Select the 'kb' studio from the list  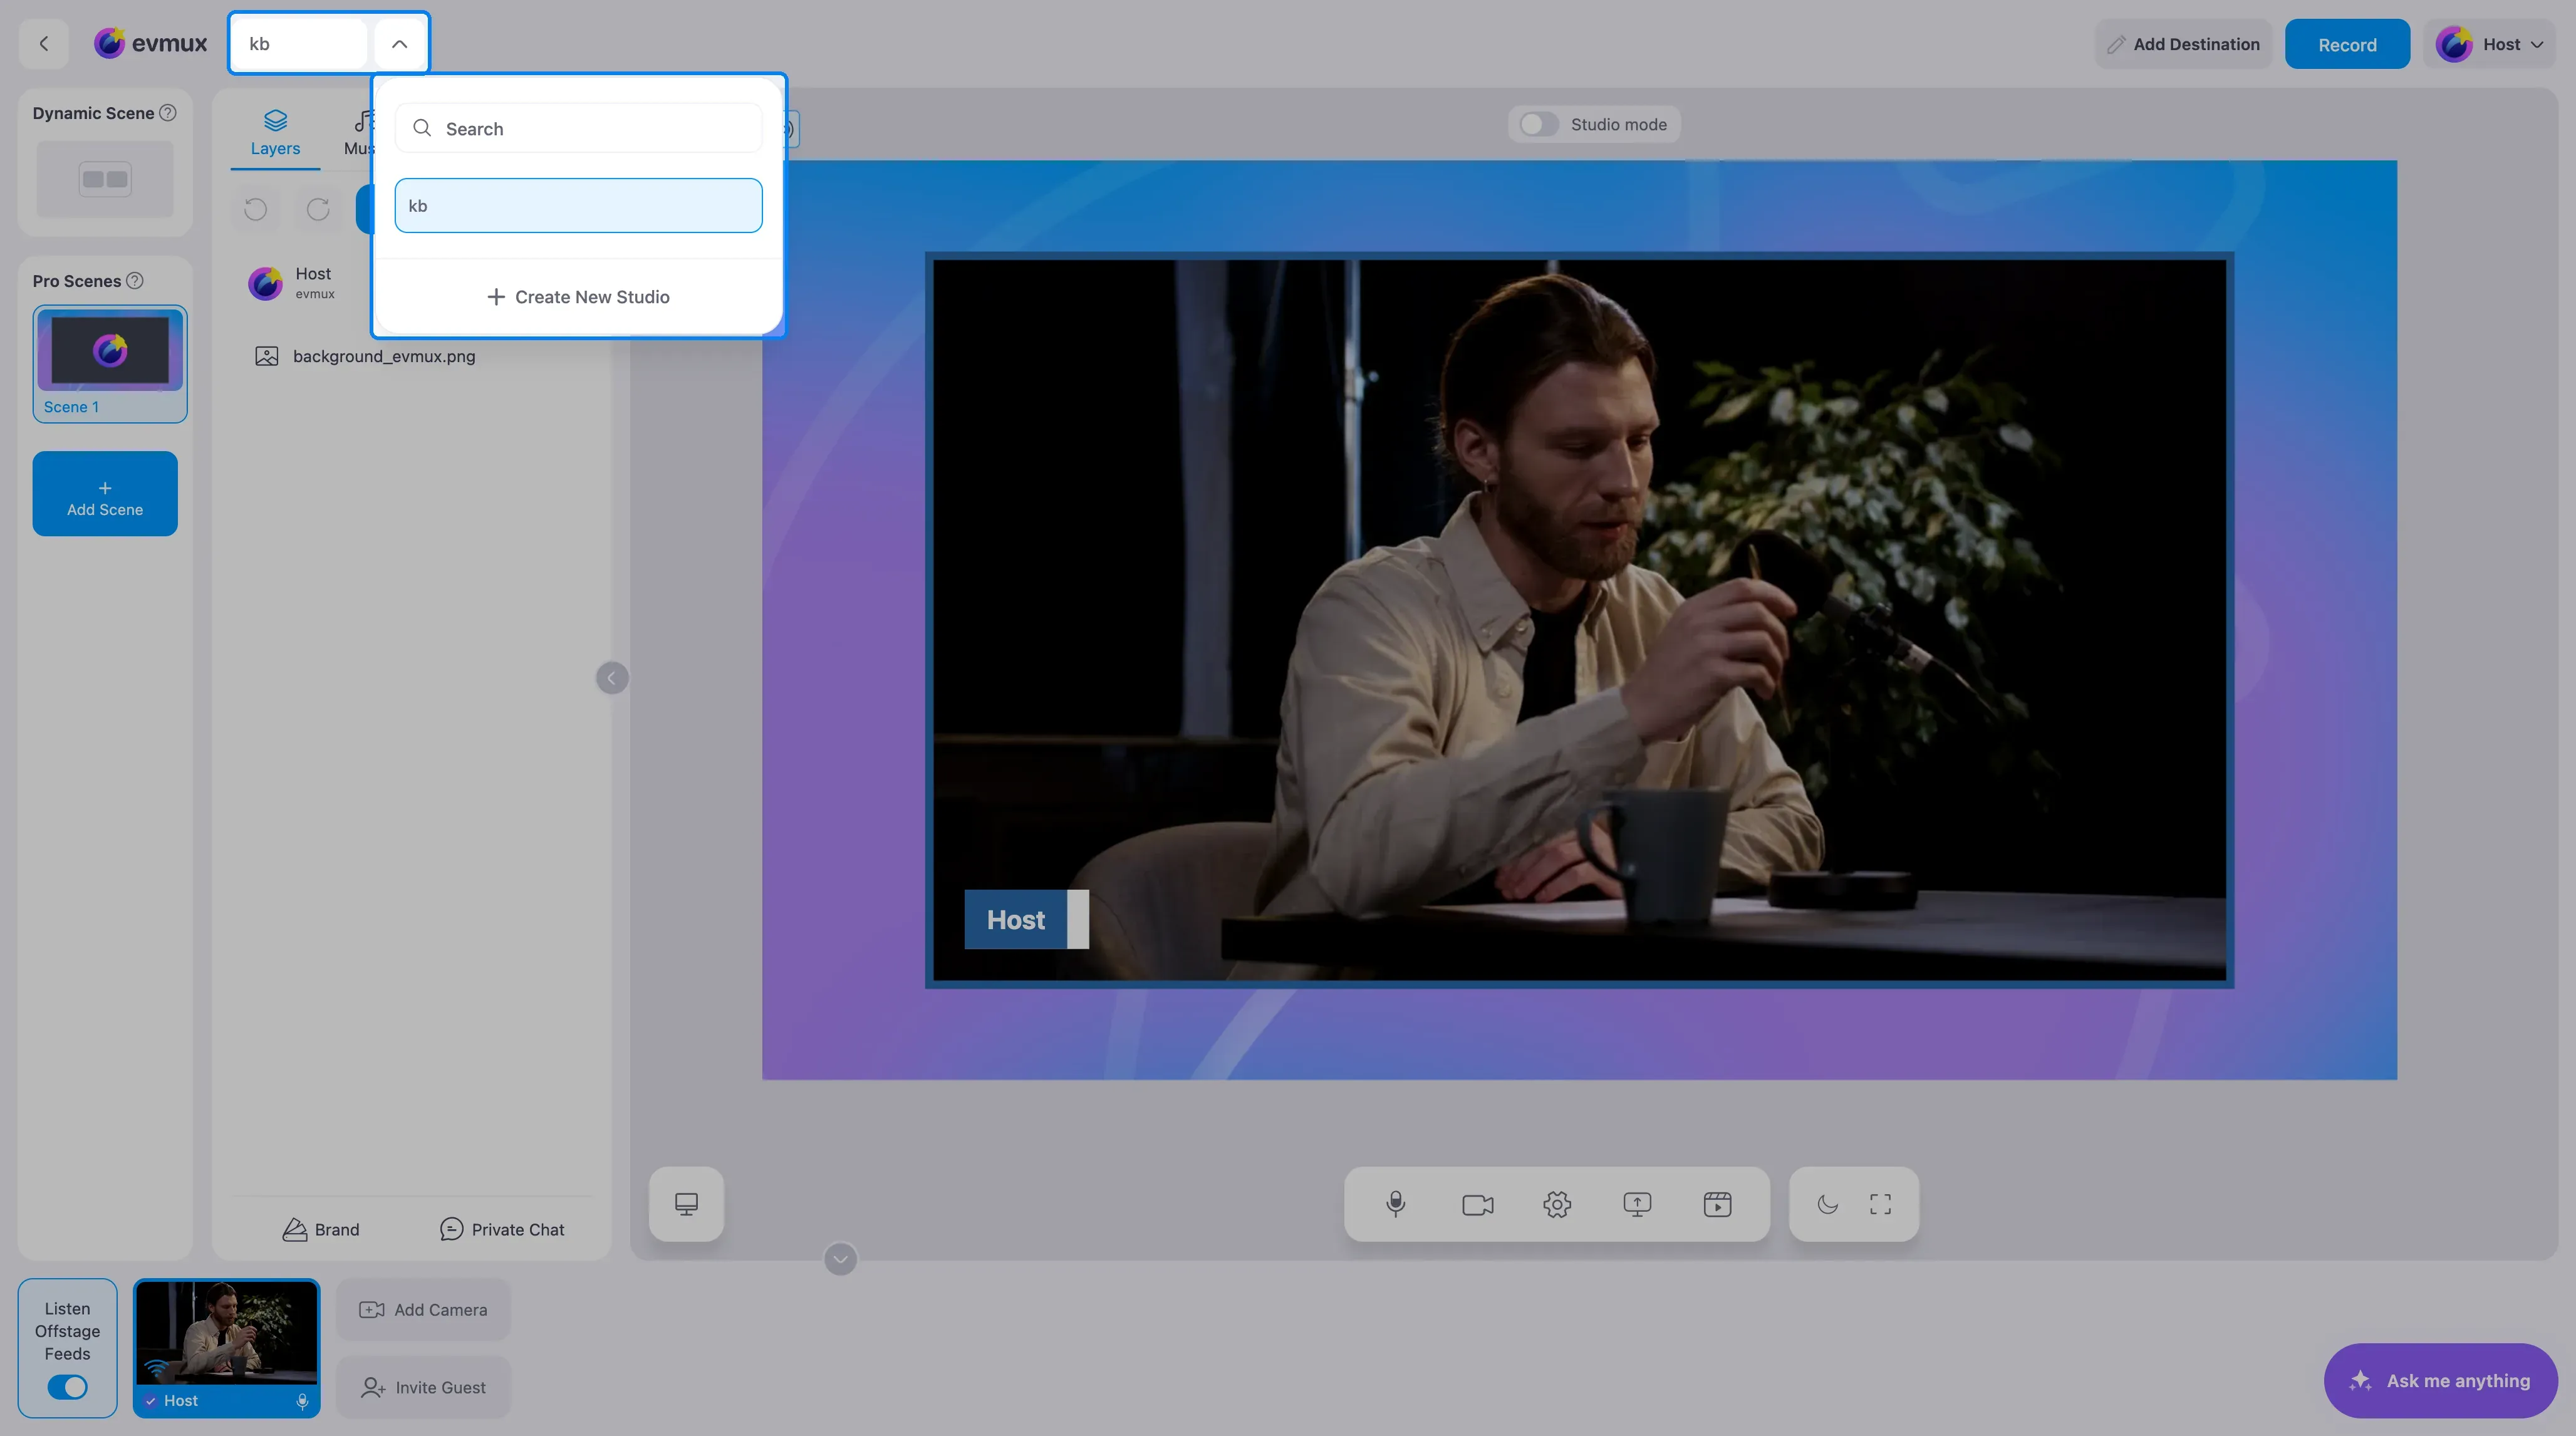(x=578, y=205)
